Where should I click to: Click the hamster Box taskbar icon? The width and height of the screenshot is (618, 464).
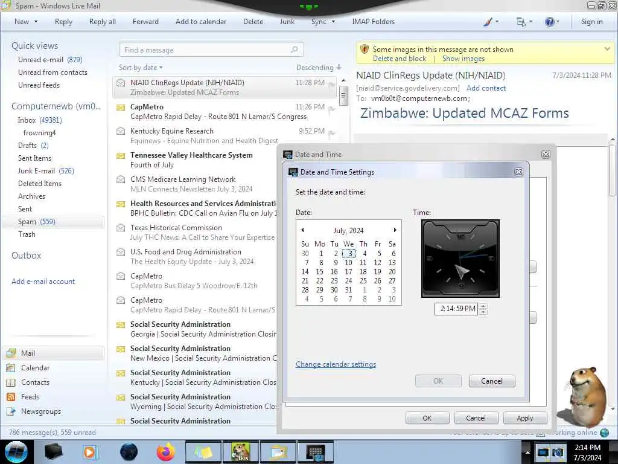(x=240, y=452)
